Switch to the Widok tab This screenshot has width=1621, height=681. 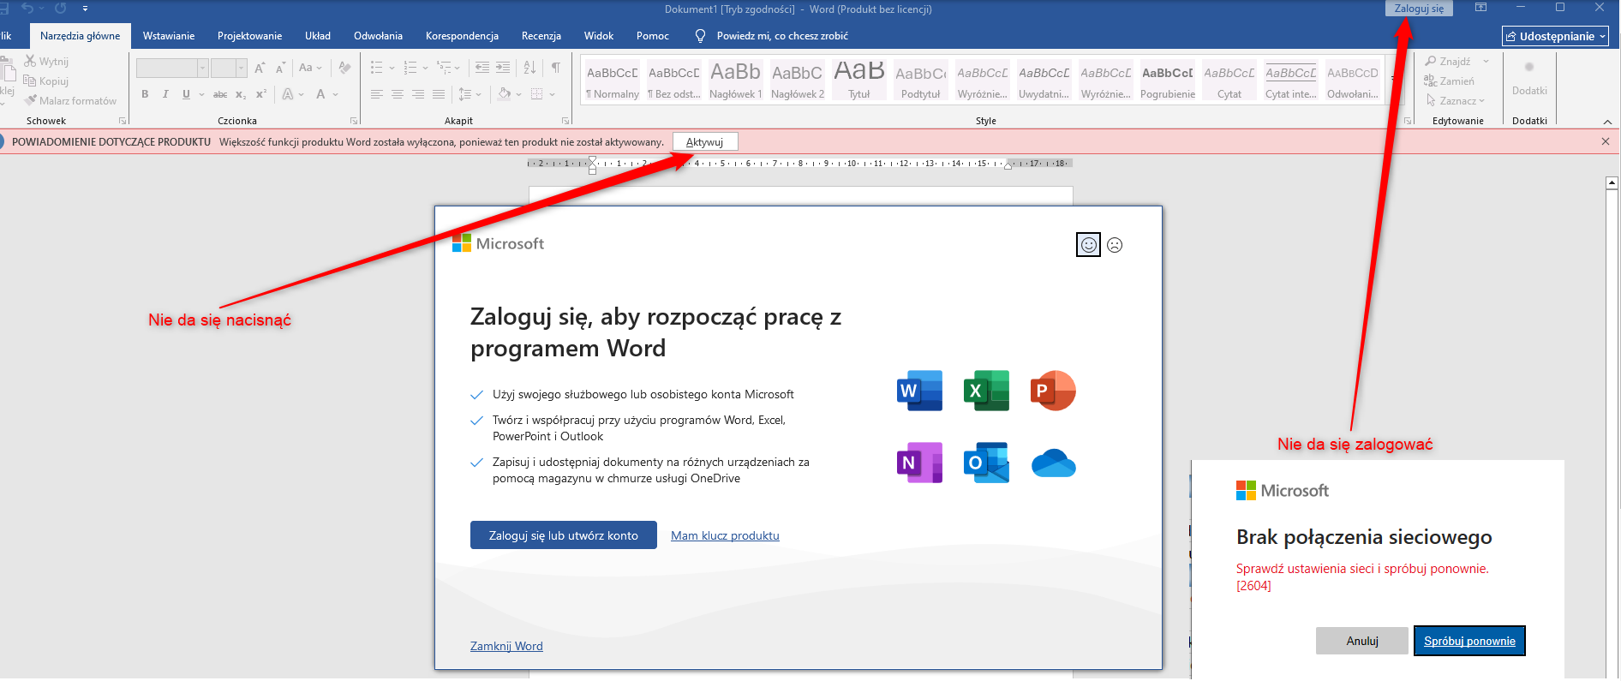[599, 36]
